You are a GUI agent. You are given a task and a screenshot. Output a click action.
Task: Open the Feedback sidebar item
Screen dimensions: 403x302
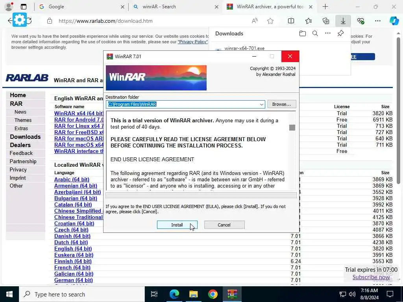coord(21,153)
